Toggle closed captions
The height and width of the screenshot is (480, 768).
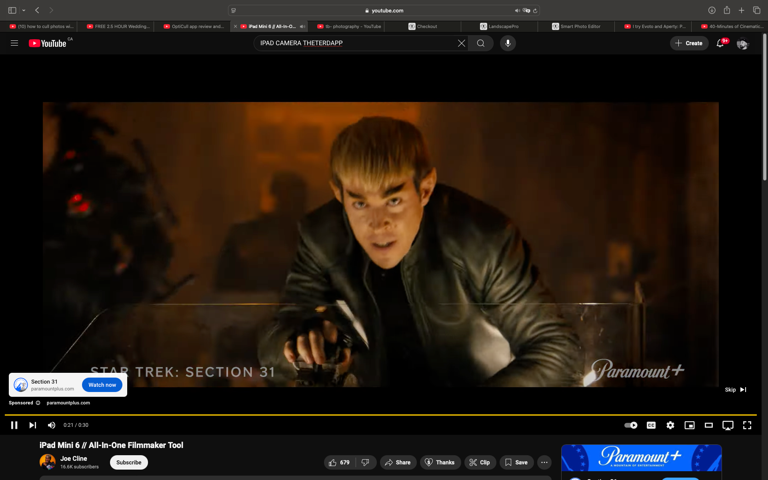pyautogui.click(x=651, y=425)
